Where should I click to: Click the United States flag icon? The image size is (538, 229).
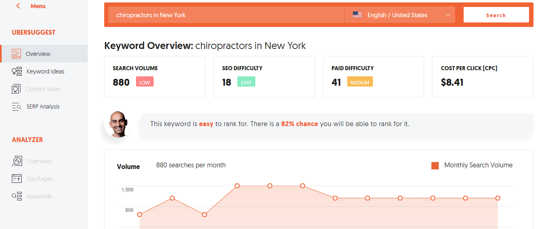357,15
